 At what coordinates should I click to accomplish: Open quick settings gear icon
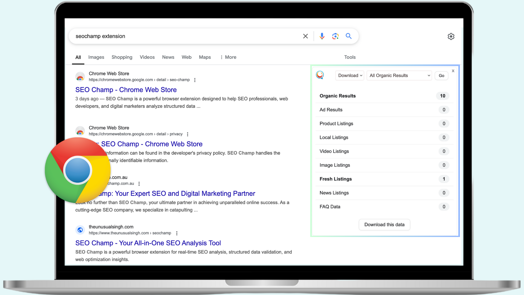[x=451, y=36]
